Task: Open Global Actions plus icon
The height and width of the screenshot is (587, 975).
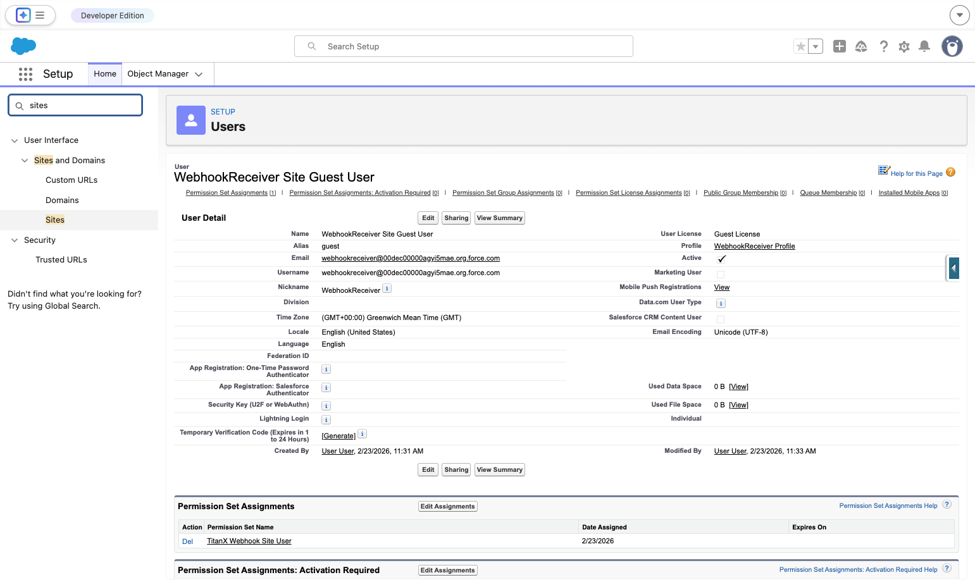Action: (840, 46)
